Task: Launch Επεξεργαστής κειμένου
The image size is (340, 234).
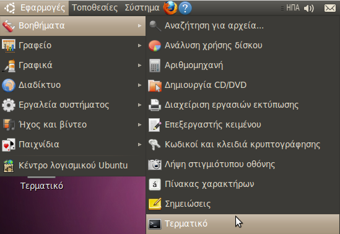Action: (x=243, y=125)
